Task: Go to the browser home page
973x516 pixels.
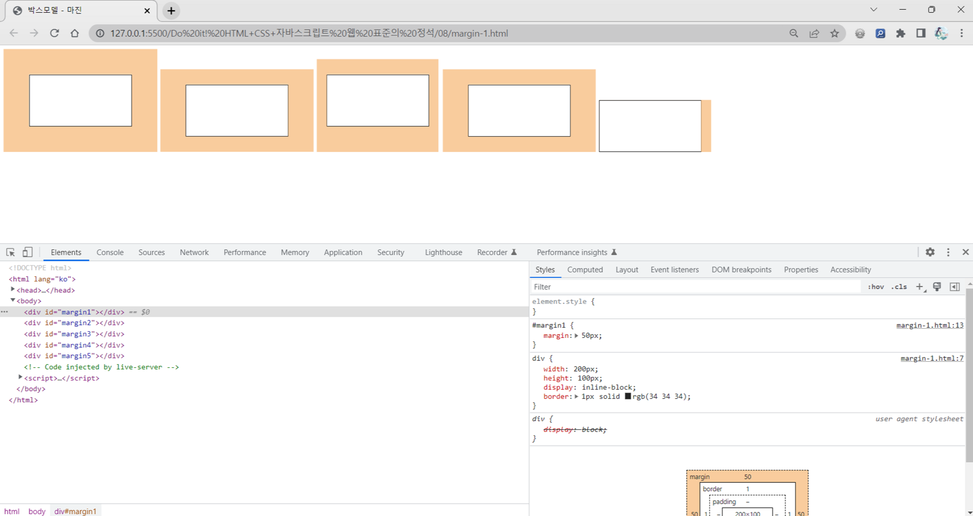Action: (75, 33)
